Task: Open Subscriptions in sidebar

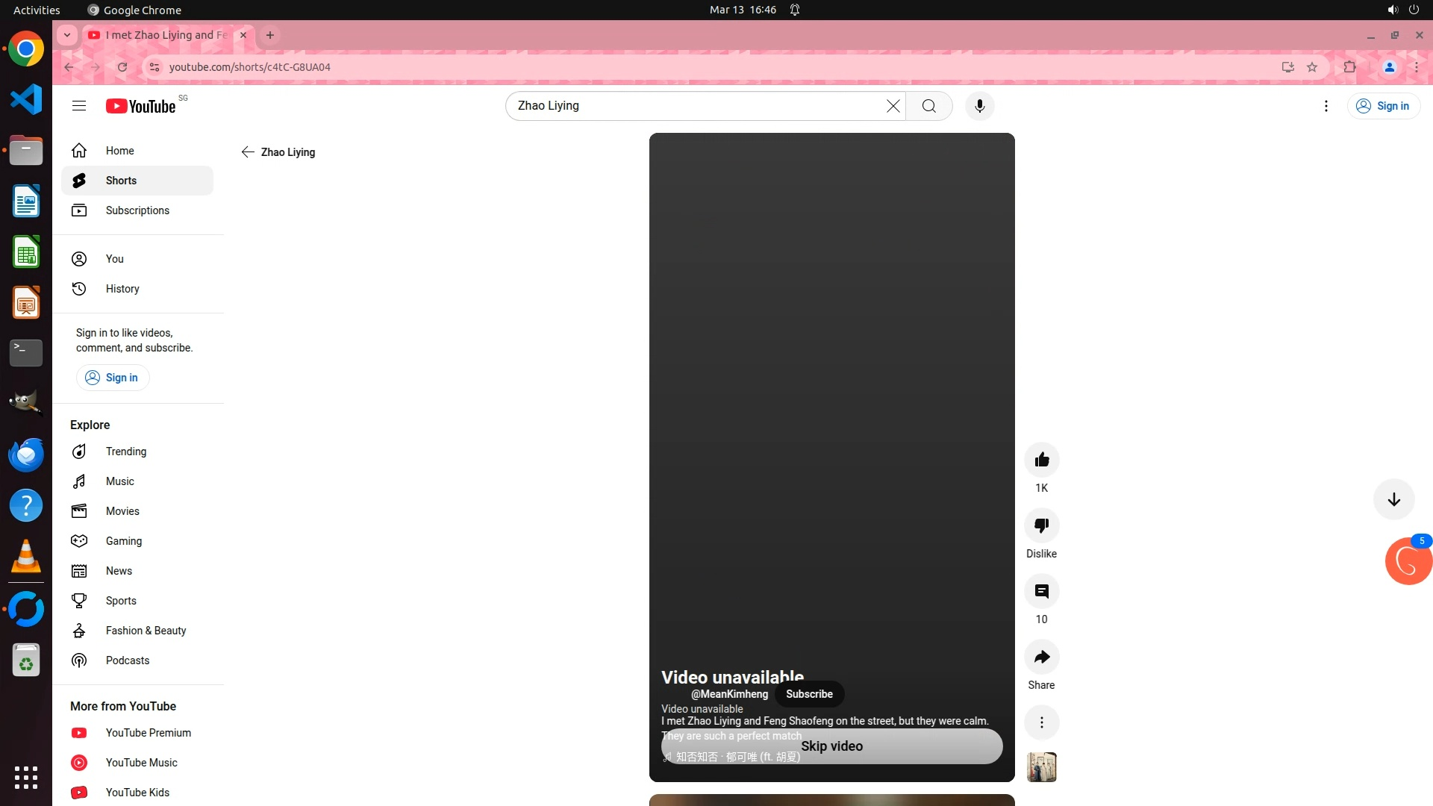Action: pos(137,210)
